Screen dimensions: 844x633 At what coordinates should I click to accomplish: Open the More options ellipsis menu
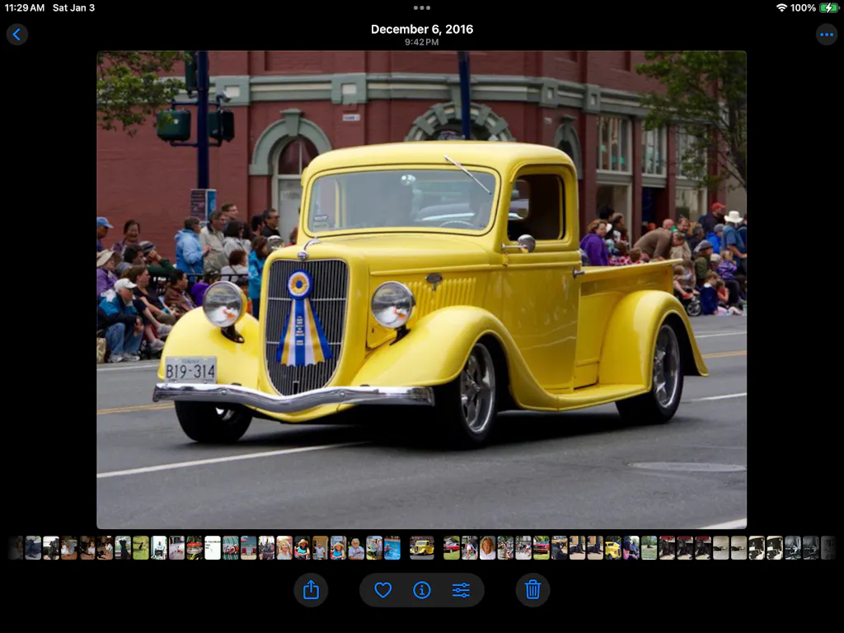coord(826,35)
